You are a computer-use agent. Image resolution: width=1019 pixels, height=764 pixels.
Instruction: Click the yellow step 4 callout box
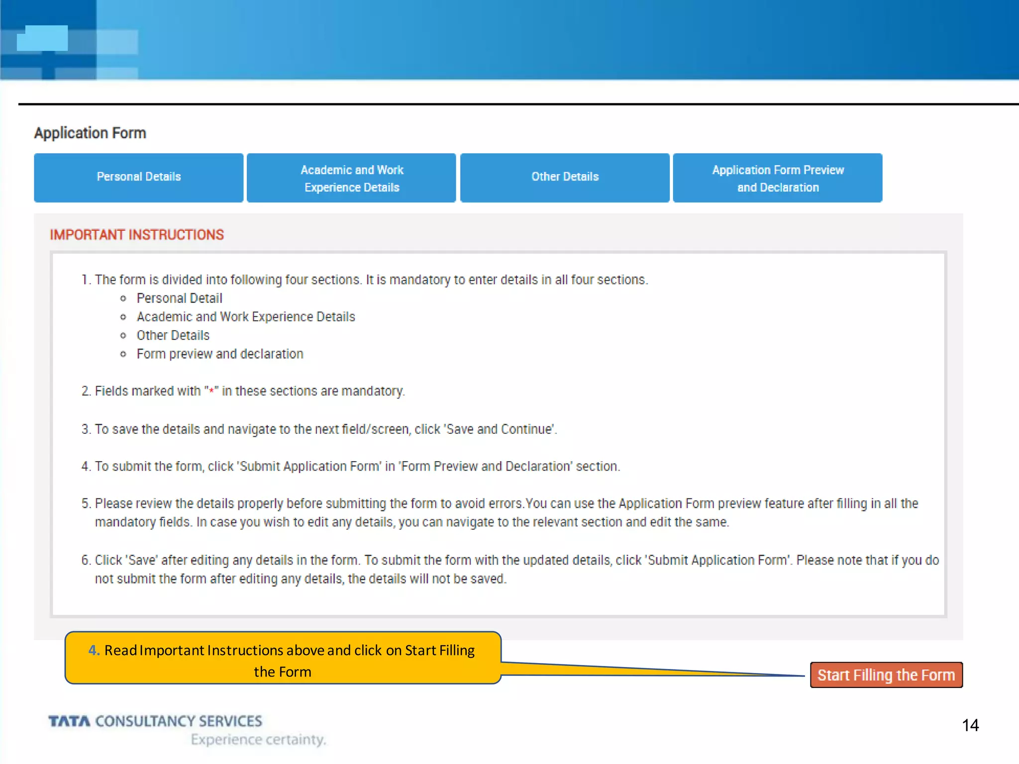[x=282, y=658]
